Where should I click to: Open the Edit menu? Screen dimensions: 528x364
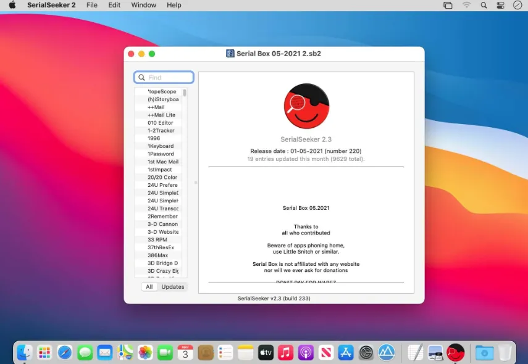pyautogui.click(x=114, y=5)
